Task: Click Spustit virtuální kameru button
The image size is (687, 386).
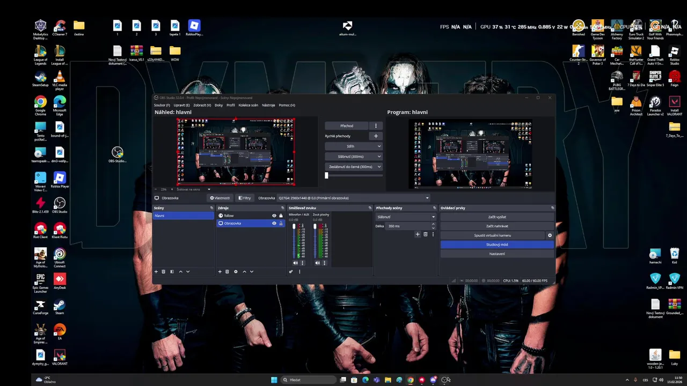Action: (492, 235)
